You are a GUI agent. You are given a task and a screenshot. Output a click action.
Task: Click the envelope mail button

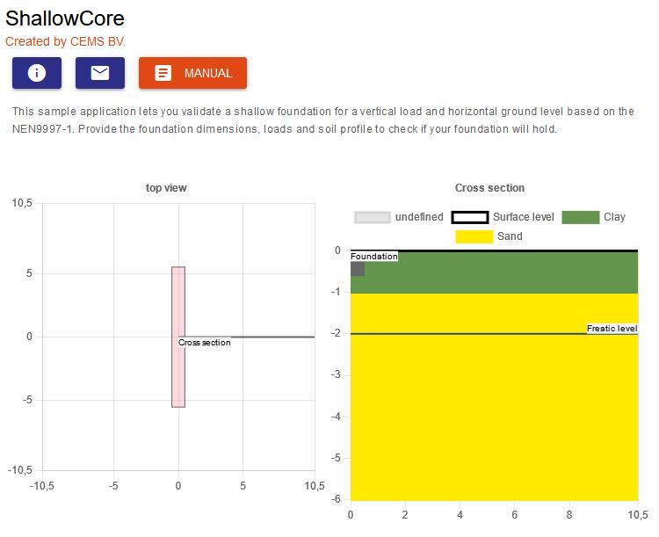click(x=100, y=73)
